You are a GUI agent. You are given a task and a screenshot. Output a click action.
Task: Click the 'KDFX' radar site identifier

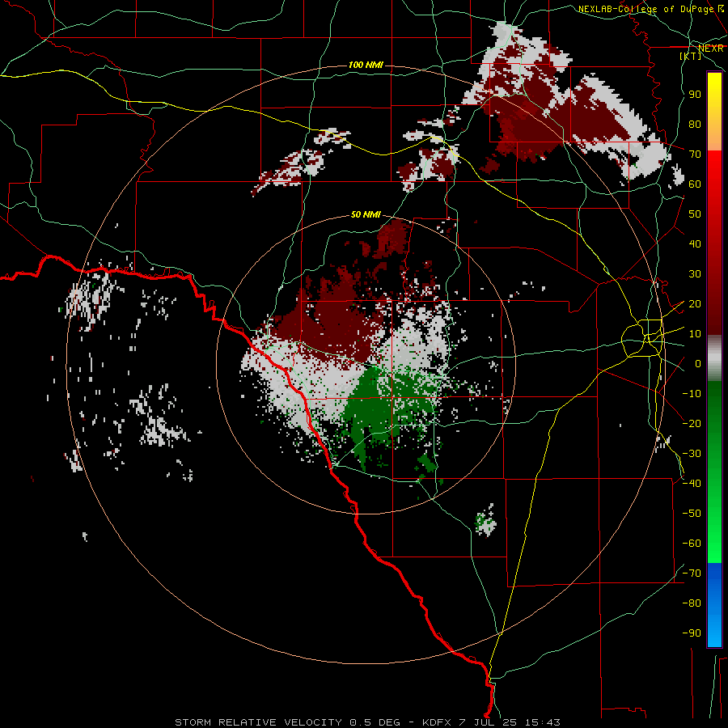pyautogui.click(x=437, y=722)
